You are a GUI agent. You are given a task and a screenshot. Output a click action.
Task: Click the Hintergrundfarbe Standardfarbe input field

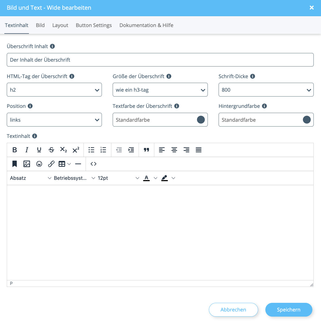[266, 120]
